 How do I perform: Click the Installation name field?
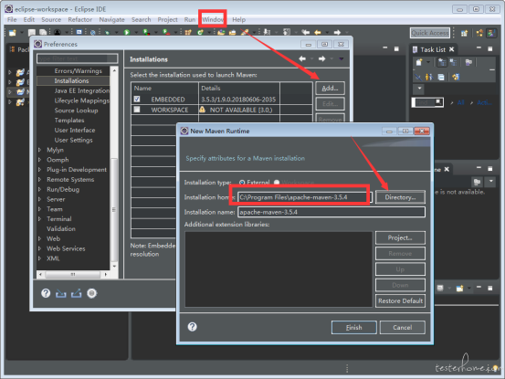[x=331, y=212]
